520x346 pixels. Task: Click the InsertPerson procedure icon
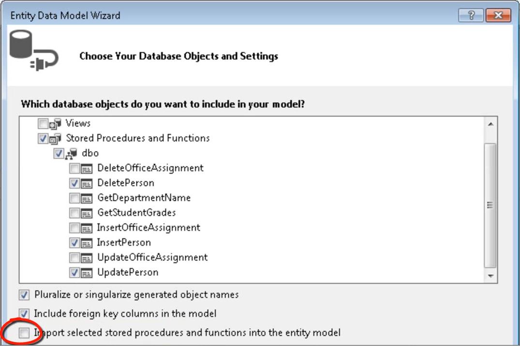coord(87,243)
